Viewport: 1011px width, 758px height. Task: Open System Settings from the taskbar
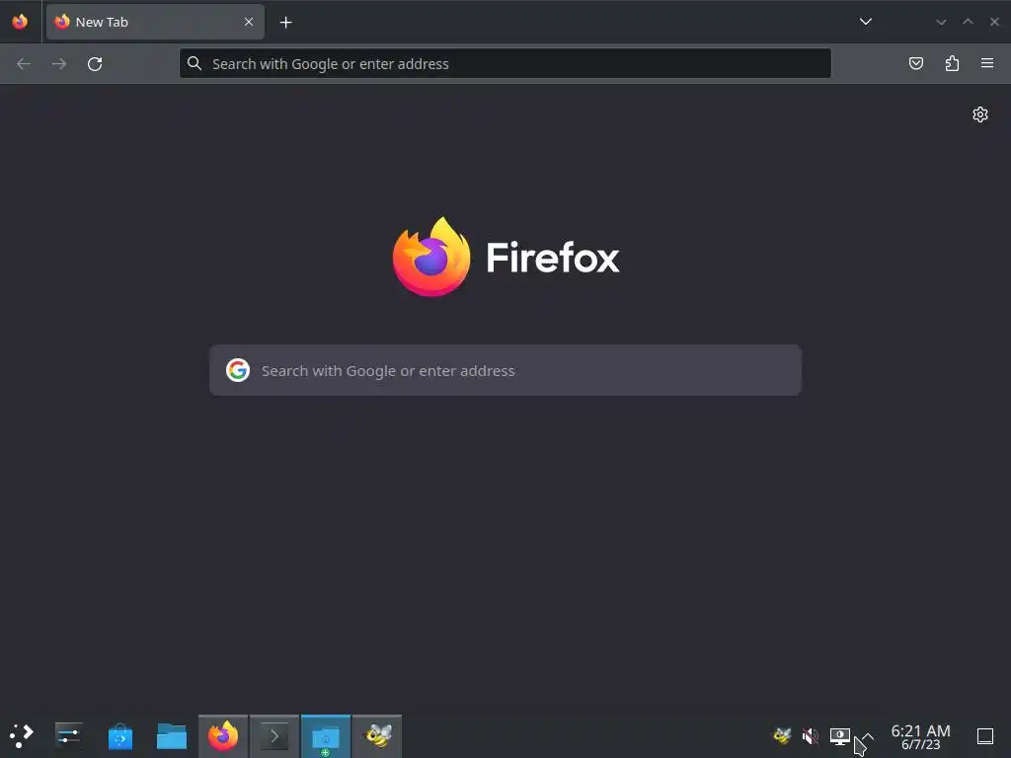click(68, 735)
